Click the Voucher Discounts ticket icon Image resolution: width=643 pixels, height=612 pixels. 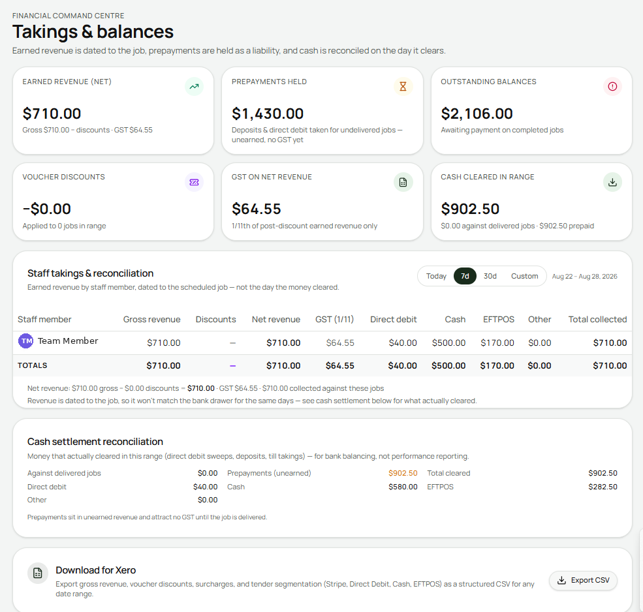pyautogui.click(x=194, y=182)
